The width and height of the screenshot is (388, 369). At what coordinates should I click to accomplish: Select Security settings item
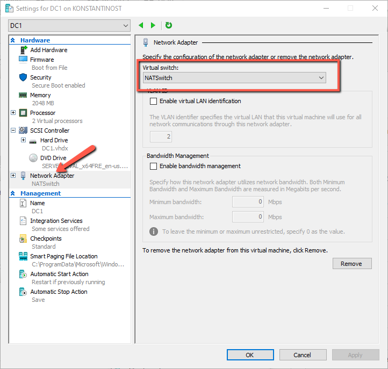tap(41, 77)
